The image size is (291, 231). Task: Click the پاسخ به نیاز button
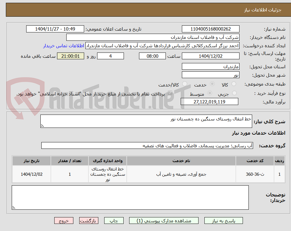[x=223, y=221]
